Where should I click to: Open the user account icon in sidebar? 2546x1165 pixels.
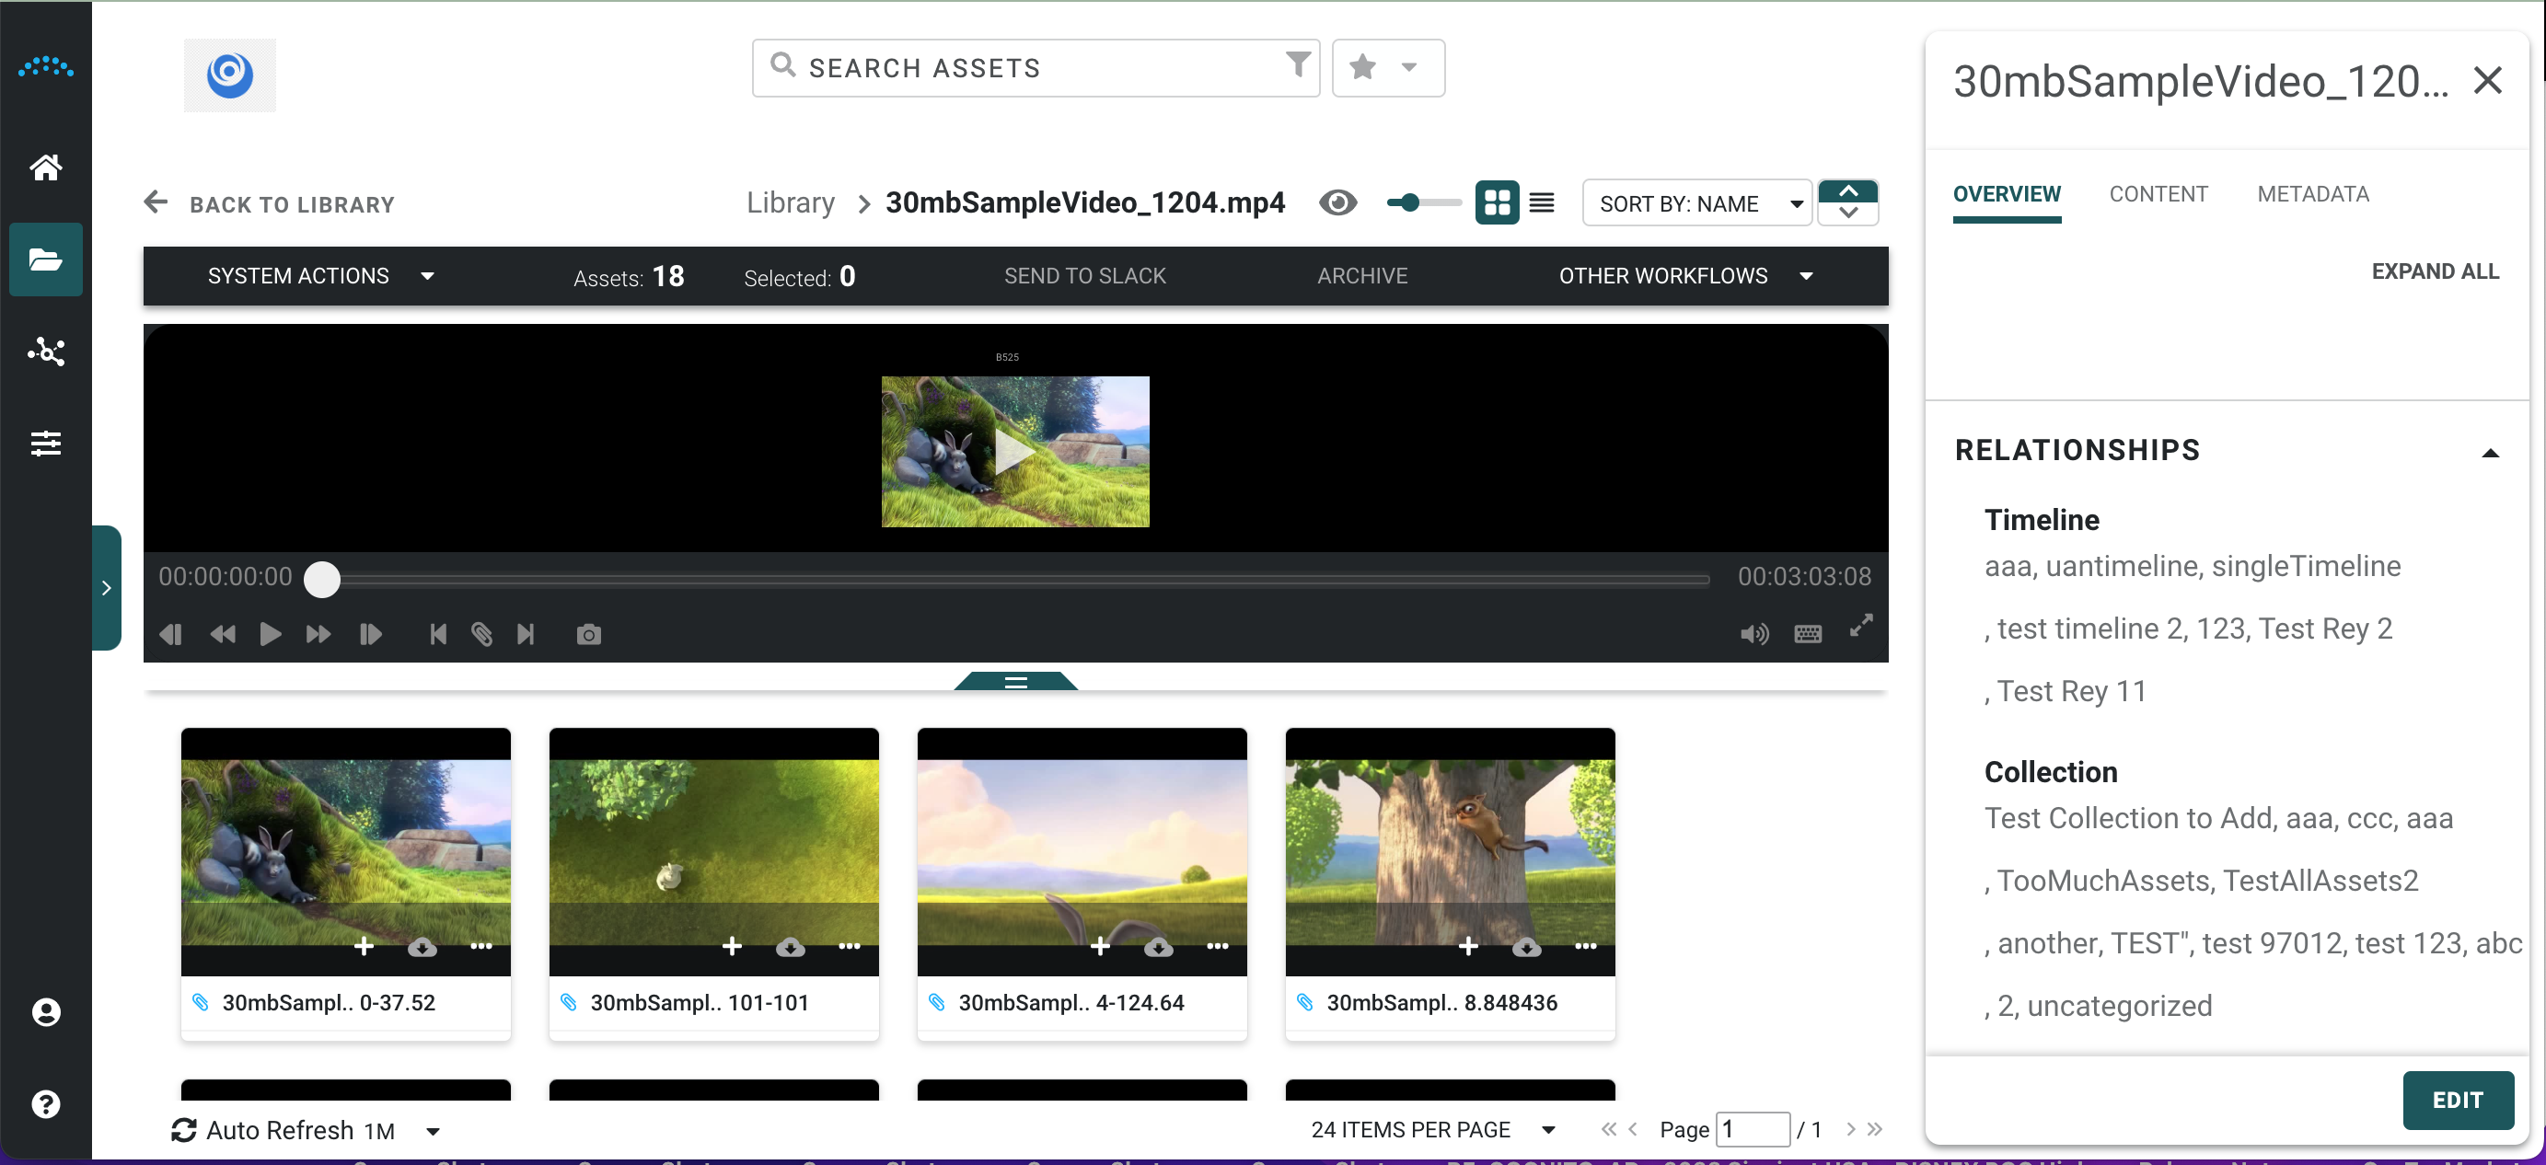(x=45, y=1012)
